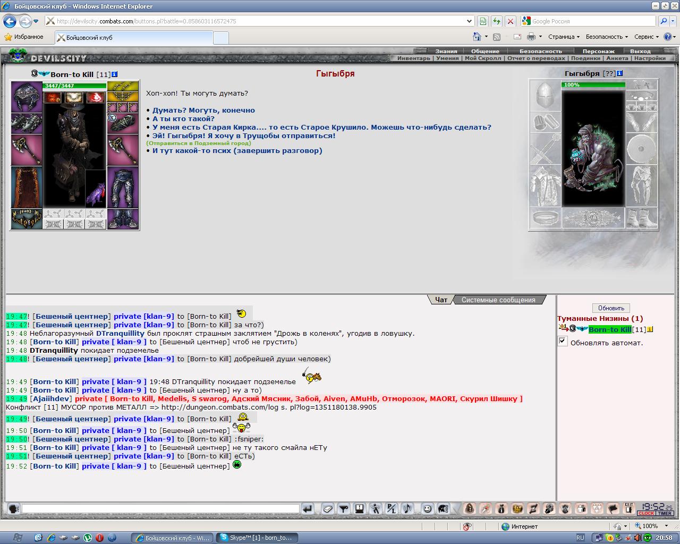680x544 pixels.
Task: Click the chat filter funnel icon
Action: pos(344,509)
